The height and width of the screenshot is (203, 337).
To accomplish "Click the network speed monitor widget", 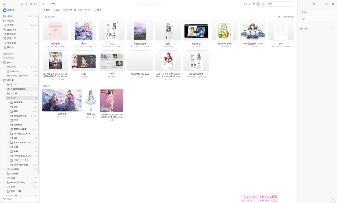I will 259,199.
